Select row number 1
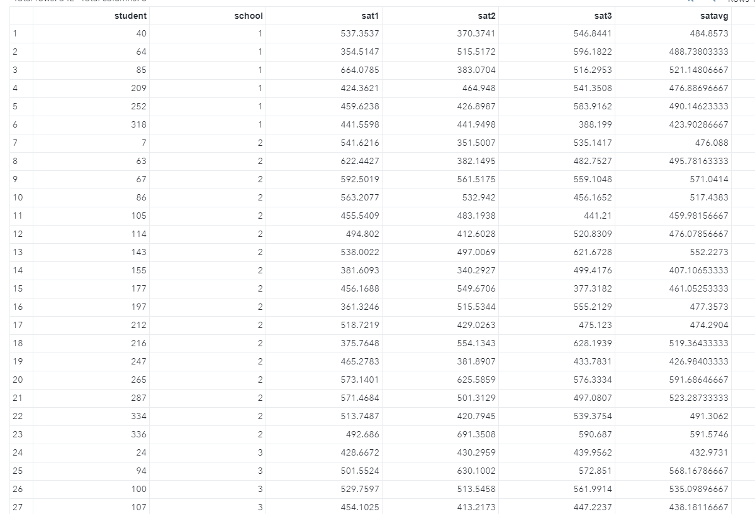755x514 pixels. 14,33
